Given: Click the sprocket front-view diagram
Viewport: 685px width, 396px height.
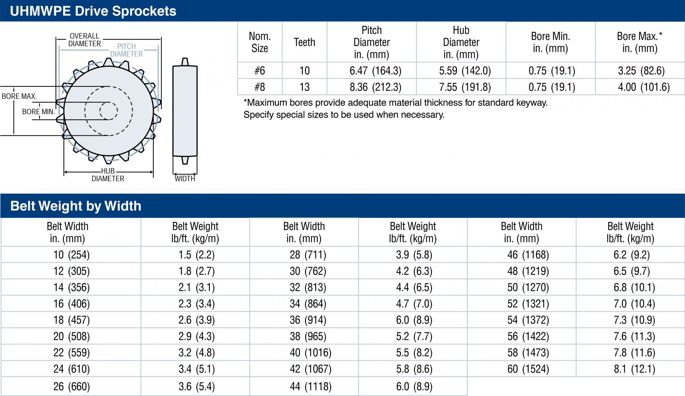Looking at the screenshot, I should coord(109,111).
